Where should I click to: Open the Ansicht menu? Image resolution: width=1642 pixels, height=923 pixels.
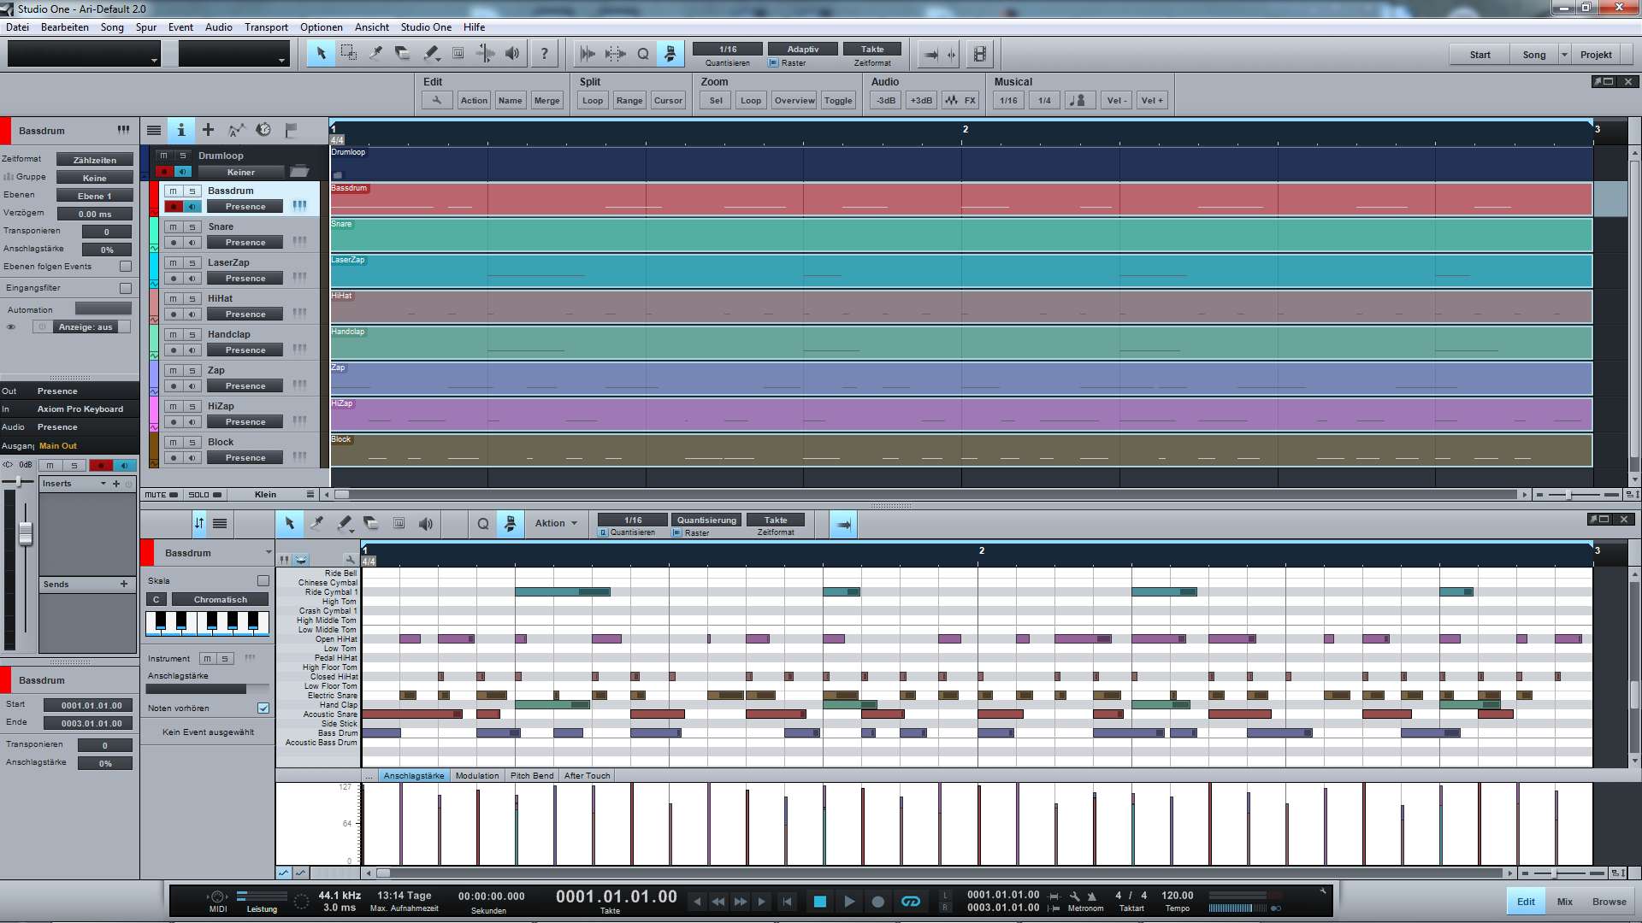click(x=372, y=26)
